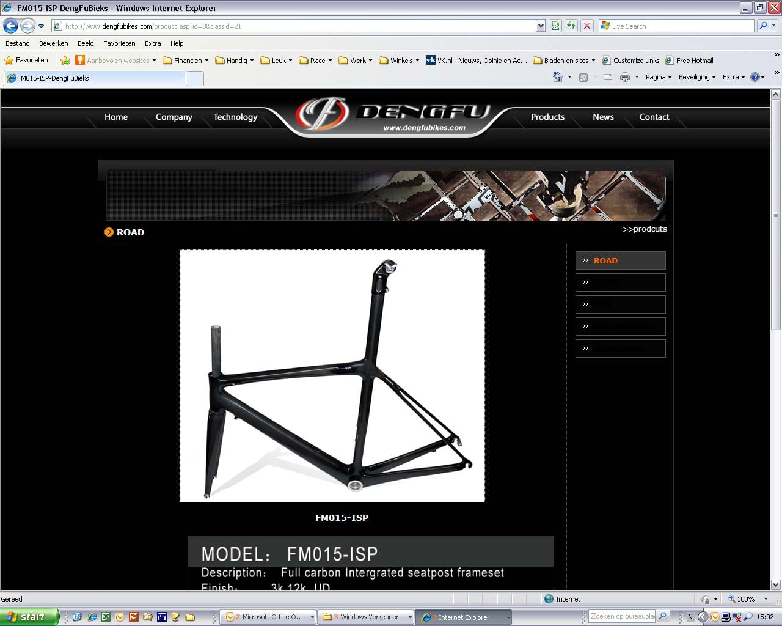This screenshot has height=626, width=782.
Task: Click the Print page printer icon
Action: pyautogui.click(x=624, y=77)
